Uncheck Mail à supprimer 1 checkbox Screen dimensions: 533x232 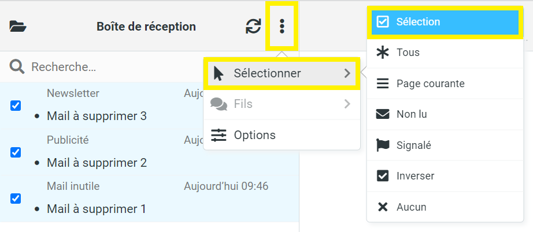click(16, 199)
